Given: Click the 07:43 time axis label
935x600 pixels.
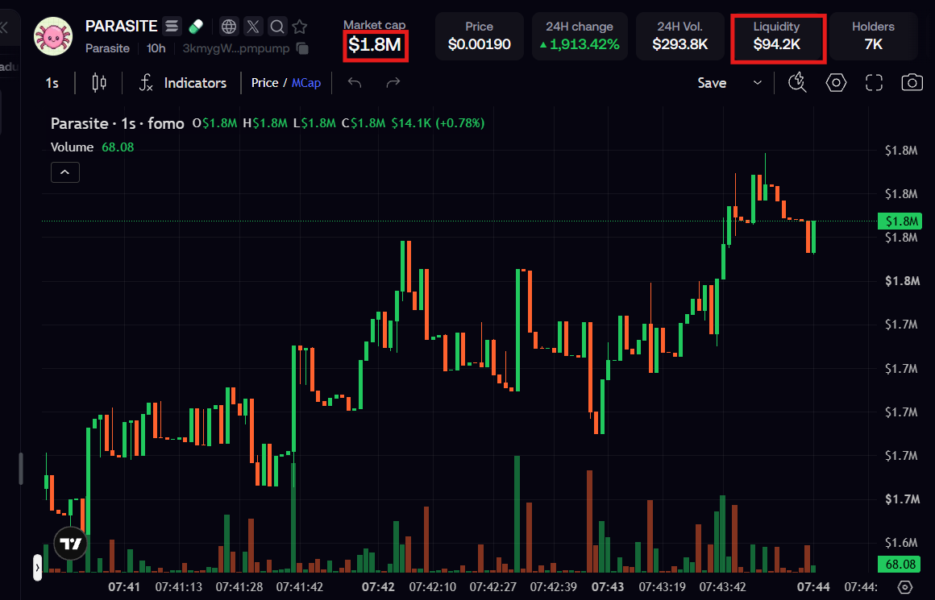Looking at the screenshot, I should [607, 587].
